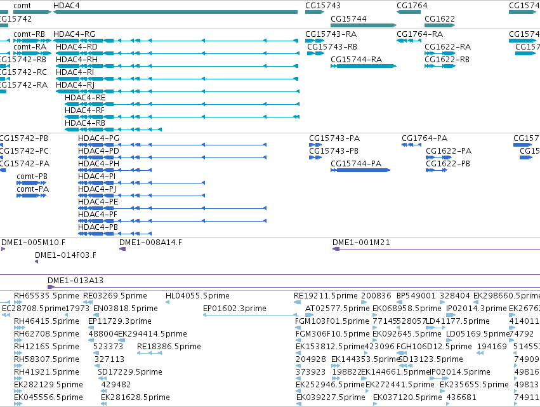Click protein HDAC4-PH label
Screen dimensions: 540x407
coord(98,164)
